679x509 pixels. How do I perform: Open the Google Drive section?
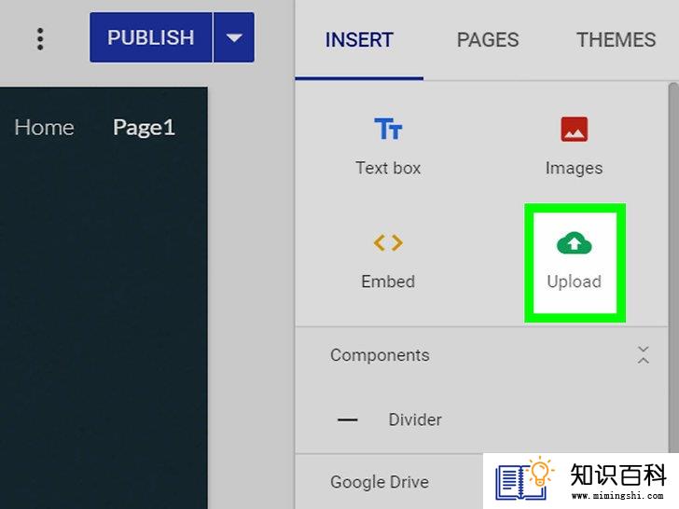380,482
